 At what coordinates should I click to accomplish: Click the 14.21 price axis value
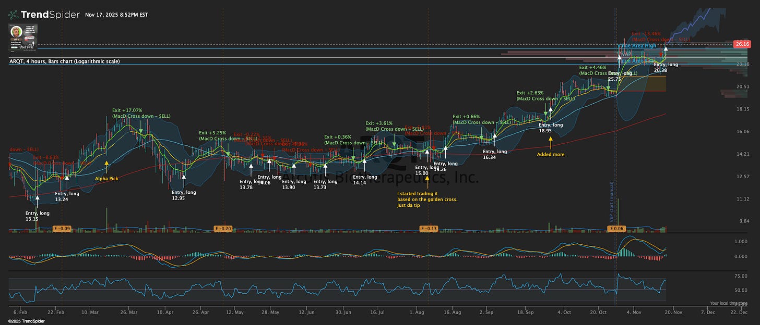743,154
